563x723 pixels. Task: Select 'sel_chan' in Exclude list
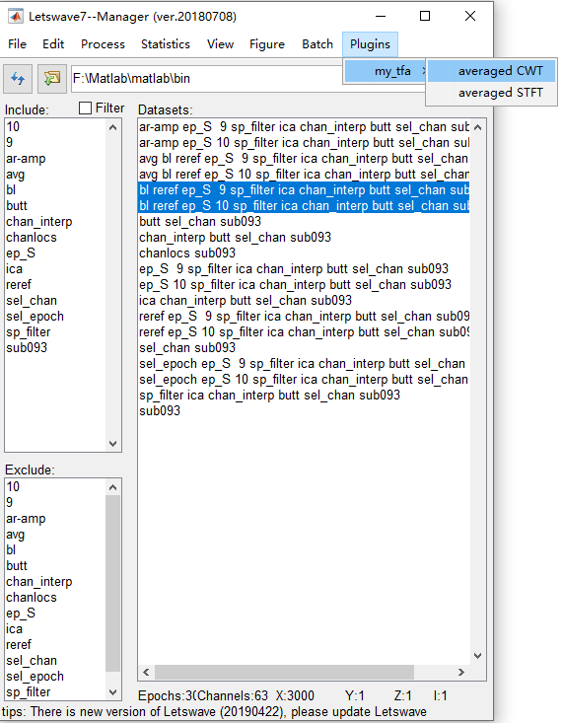click(x=55, y=660)
